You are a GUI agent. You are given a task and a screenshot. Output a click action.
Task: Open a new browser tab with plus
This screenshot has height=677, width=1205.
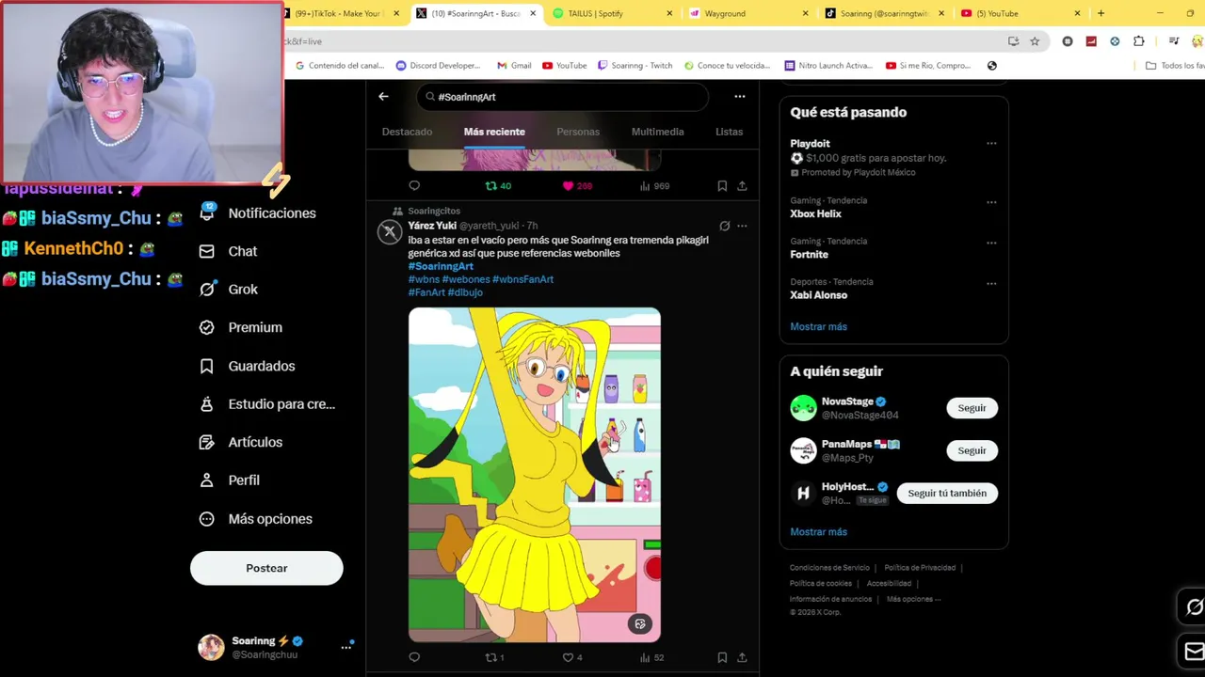click(x=1101, y=13)
